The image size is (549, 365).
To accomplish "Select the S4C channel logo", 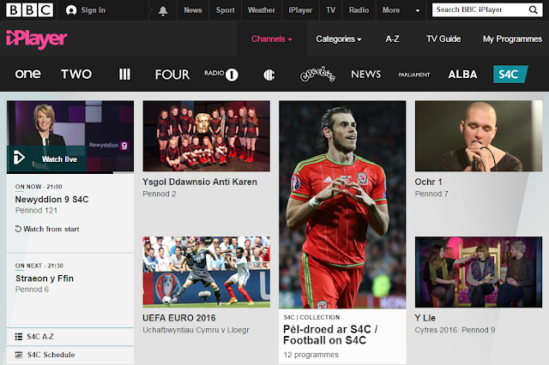I will 510,75.
